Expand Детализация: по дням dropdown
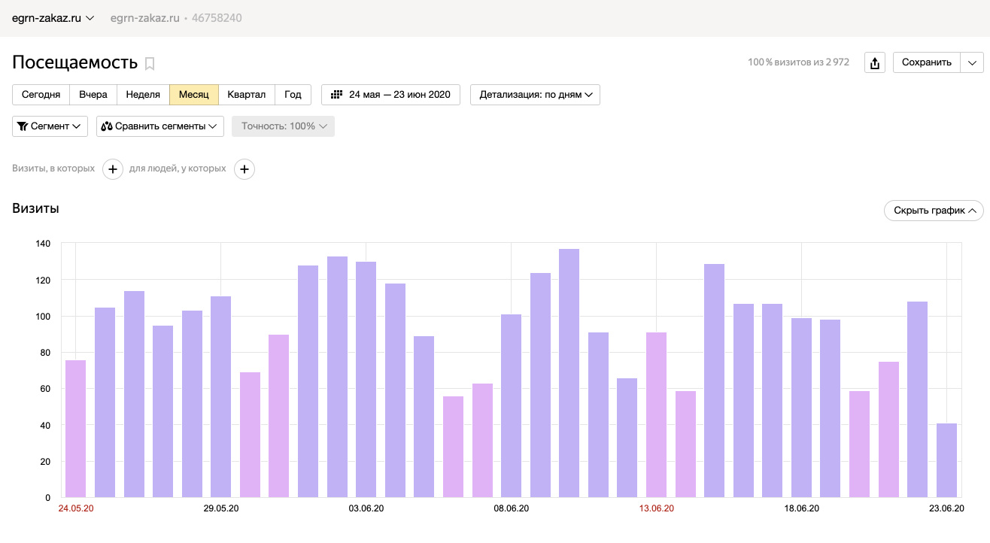Image resolution: width=990 pixels, height=543 pixels. (x=535, y=95)
